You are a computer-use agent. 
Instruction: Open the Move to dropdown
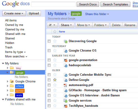[84, 25]
